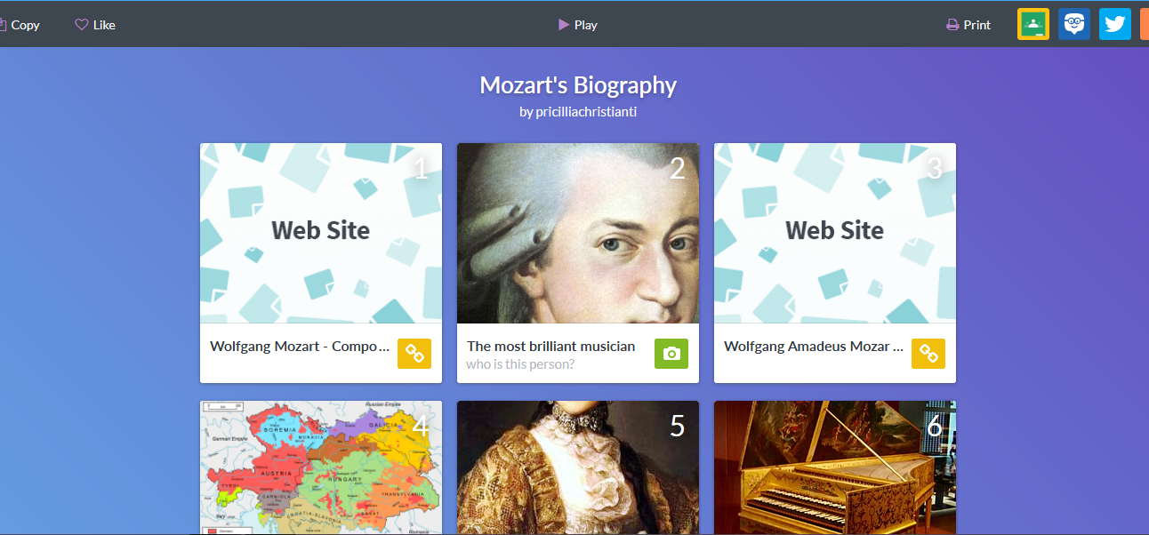Click yellow link icon on card 1
The image size is (1149, 535).
pyautogui.click(x=414, y=354)
